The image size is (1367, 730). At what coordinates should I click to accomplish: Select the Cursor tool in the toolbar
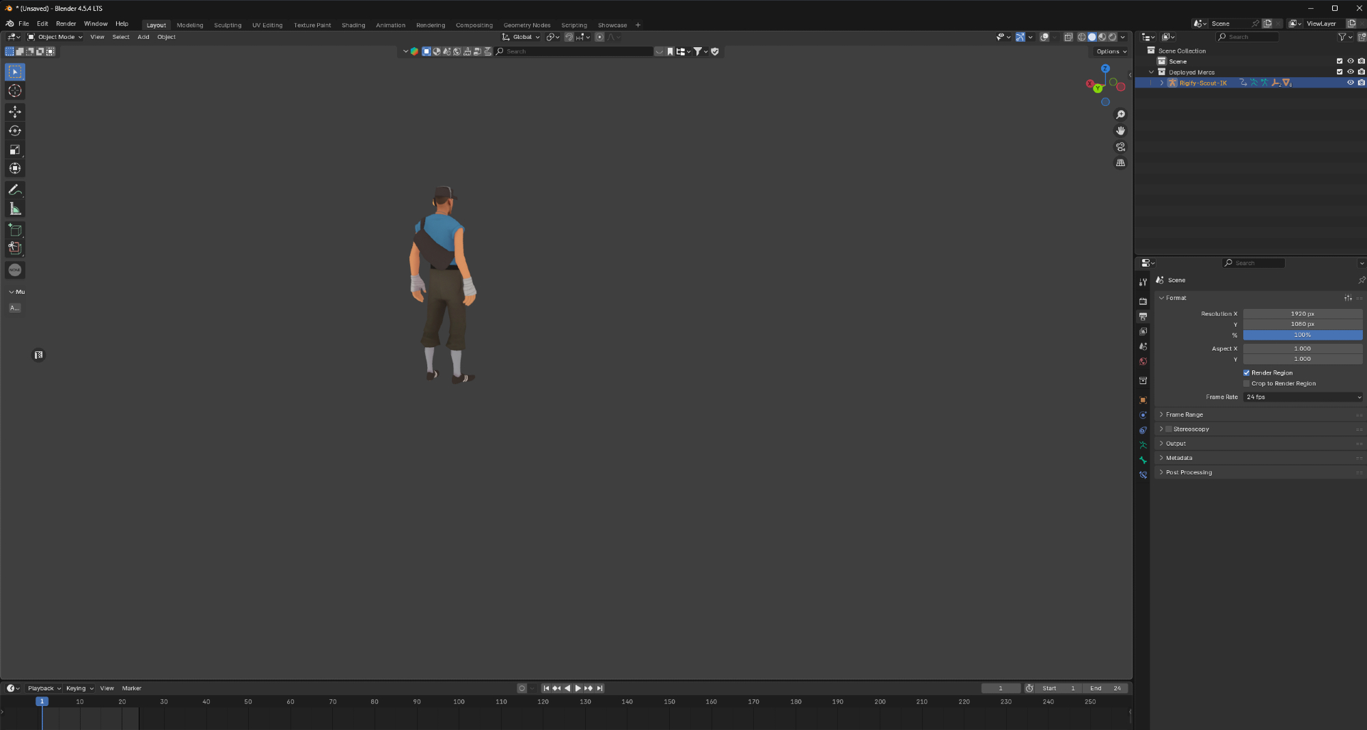[15, 91]
